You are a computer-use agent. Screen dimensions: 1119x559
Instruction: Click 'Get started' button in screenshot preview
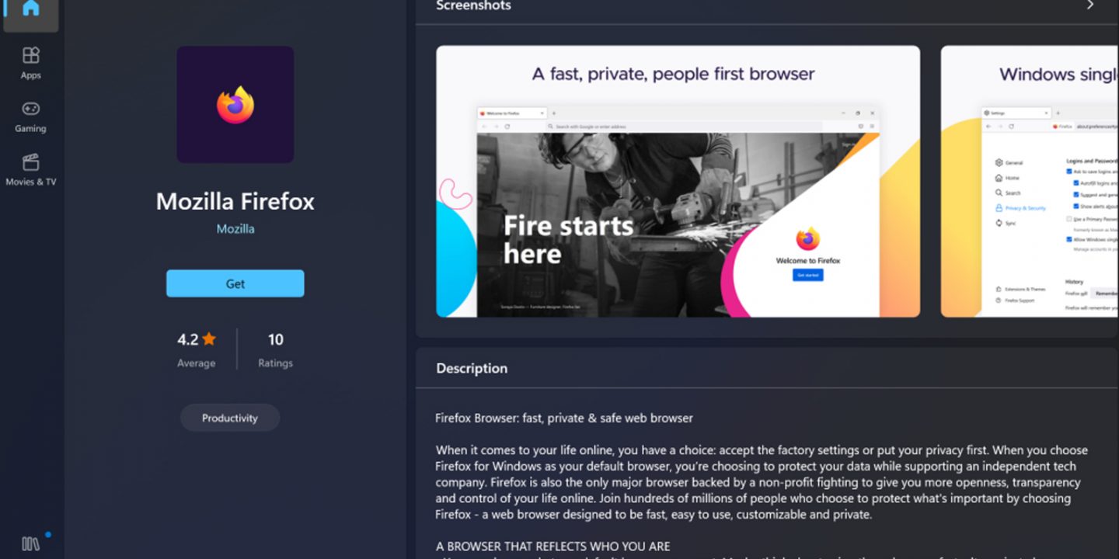click(x=807, y=275)
